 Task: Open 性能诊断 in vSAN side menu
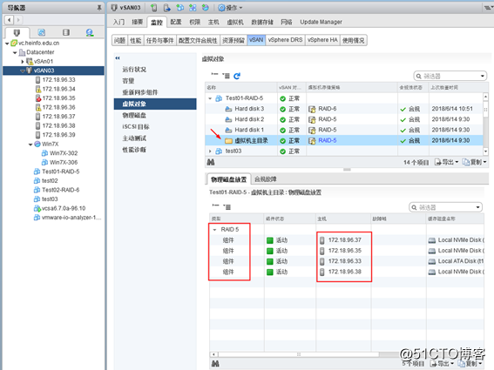coord(134,150)
